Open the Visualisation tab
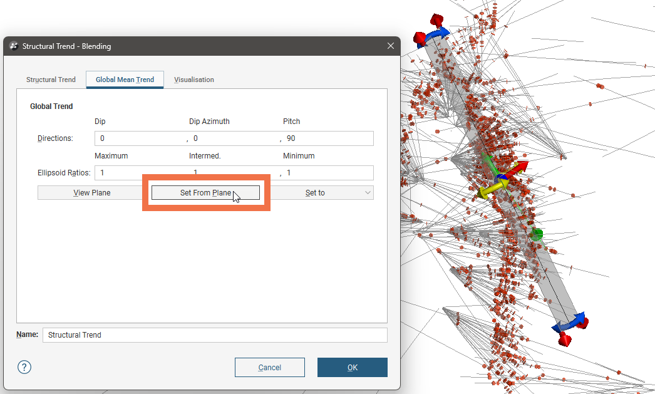Image resolution: width=655 pixels, height=394 pixels. click(194, 80)
